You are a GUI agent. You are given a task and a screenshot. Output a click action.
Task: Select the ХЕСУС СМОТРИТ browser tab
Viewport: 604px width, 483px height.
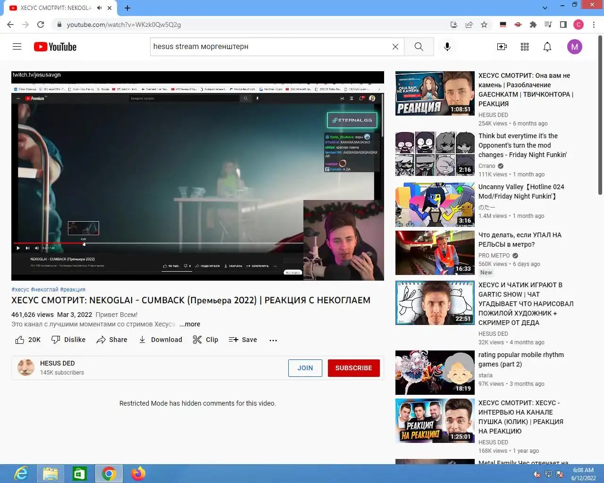click(56, 8)
